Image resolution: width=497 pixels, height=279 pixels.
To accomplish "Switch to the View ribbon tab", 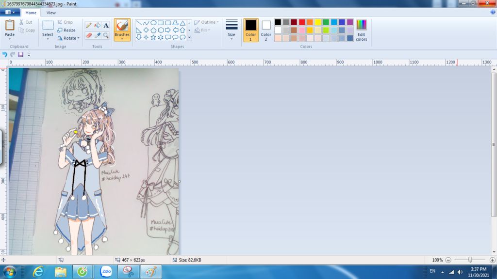I will tap(51, 13).
